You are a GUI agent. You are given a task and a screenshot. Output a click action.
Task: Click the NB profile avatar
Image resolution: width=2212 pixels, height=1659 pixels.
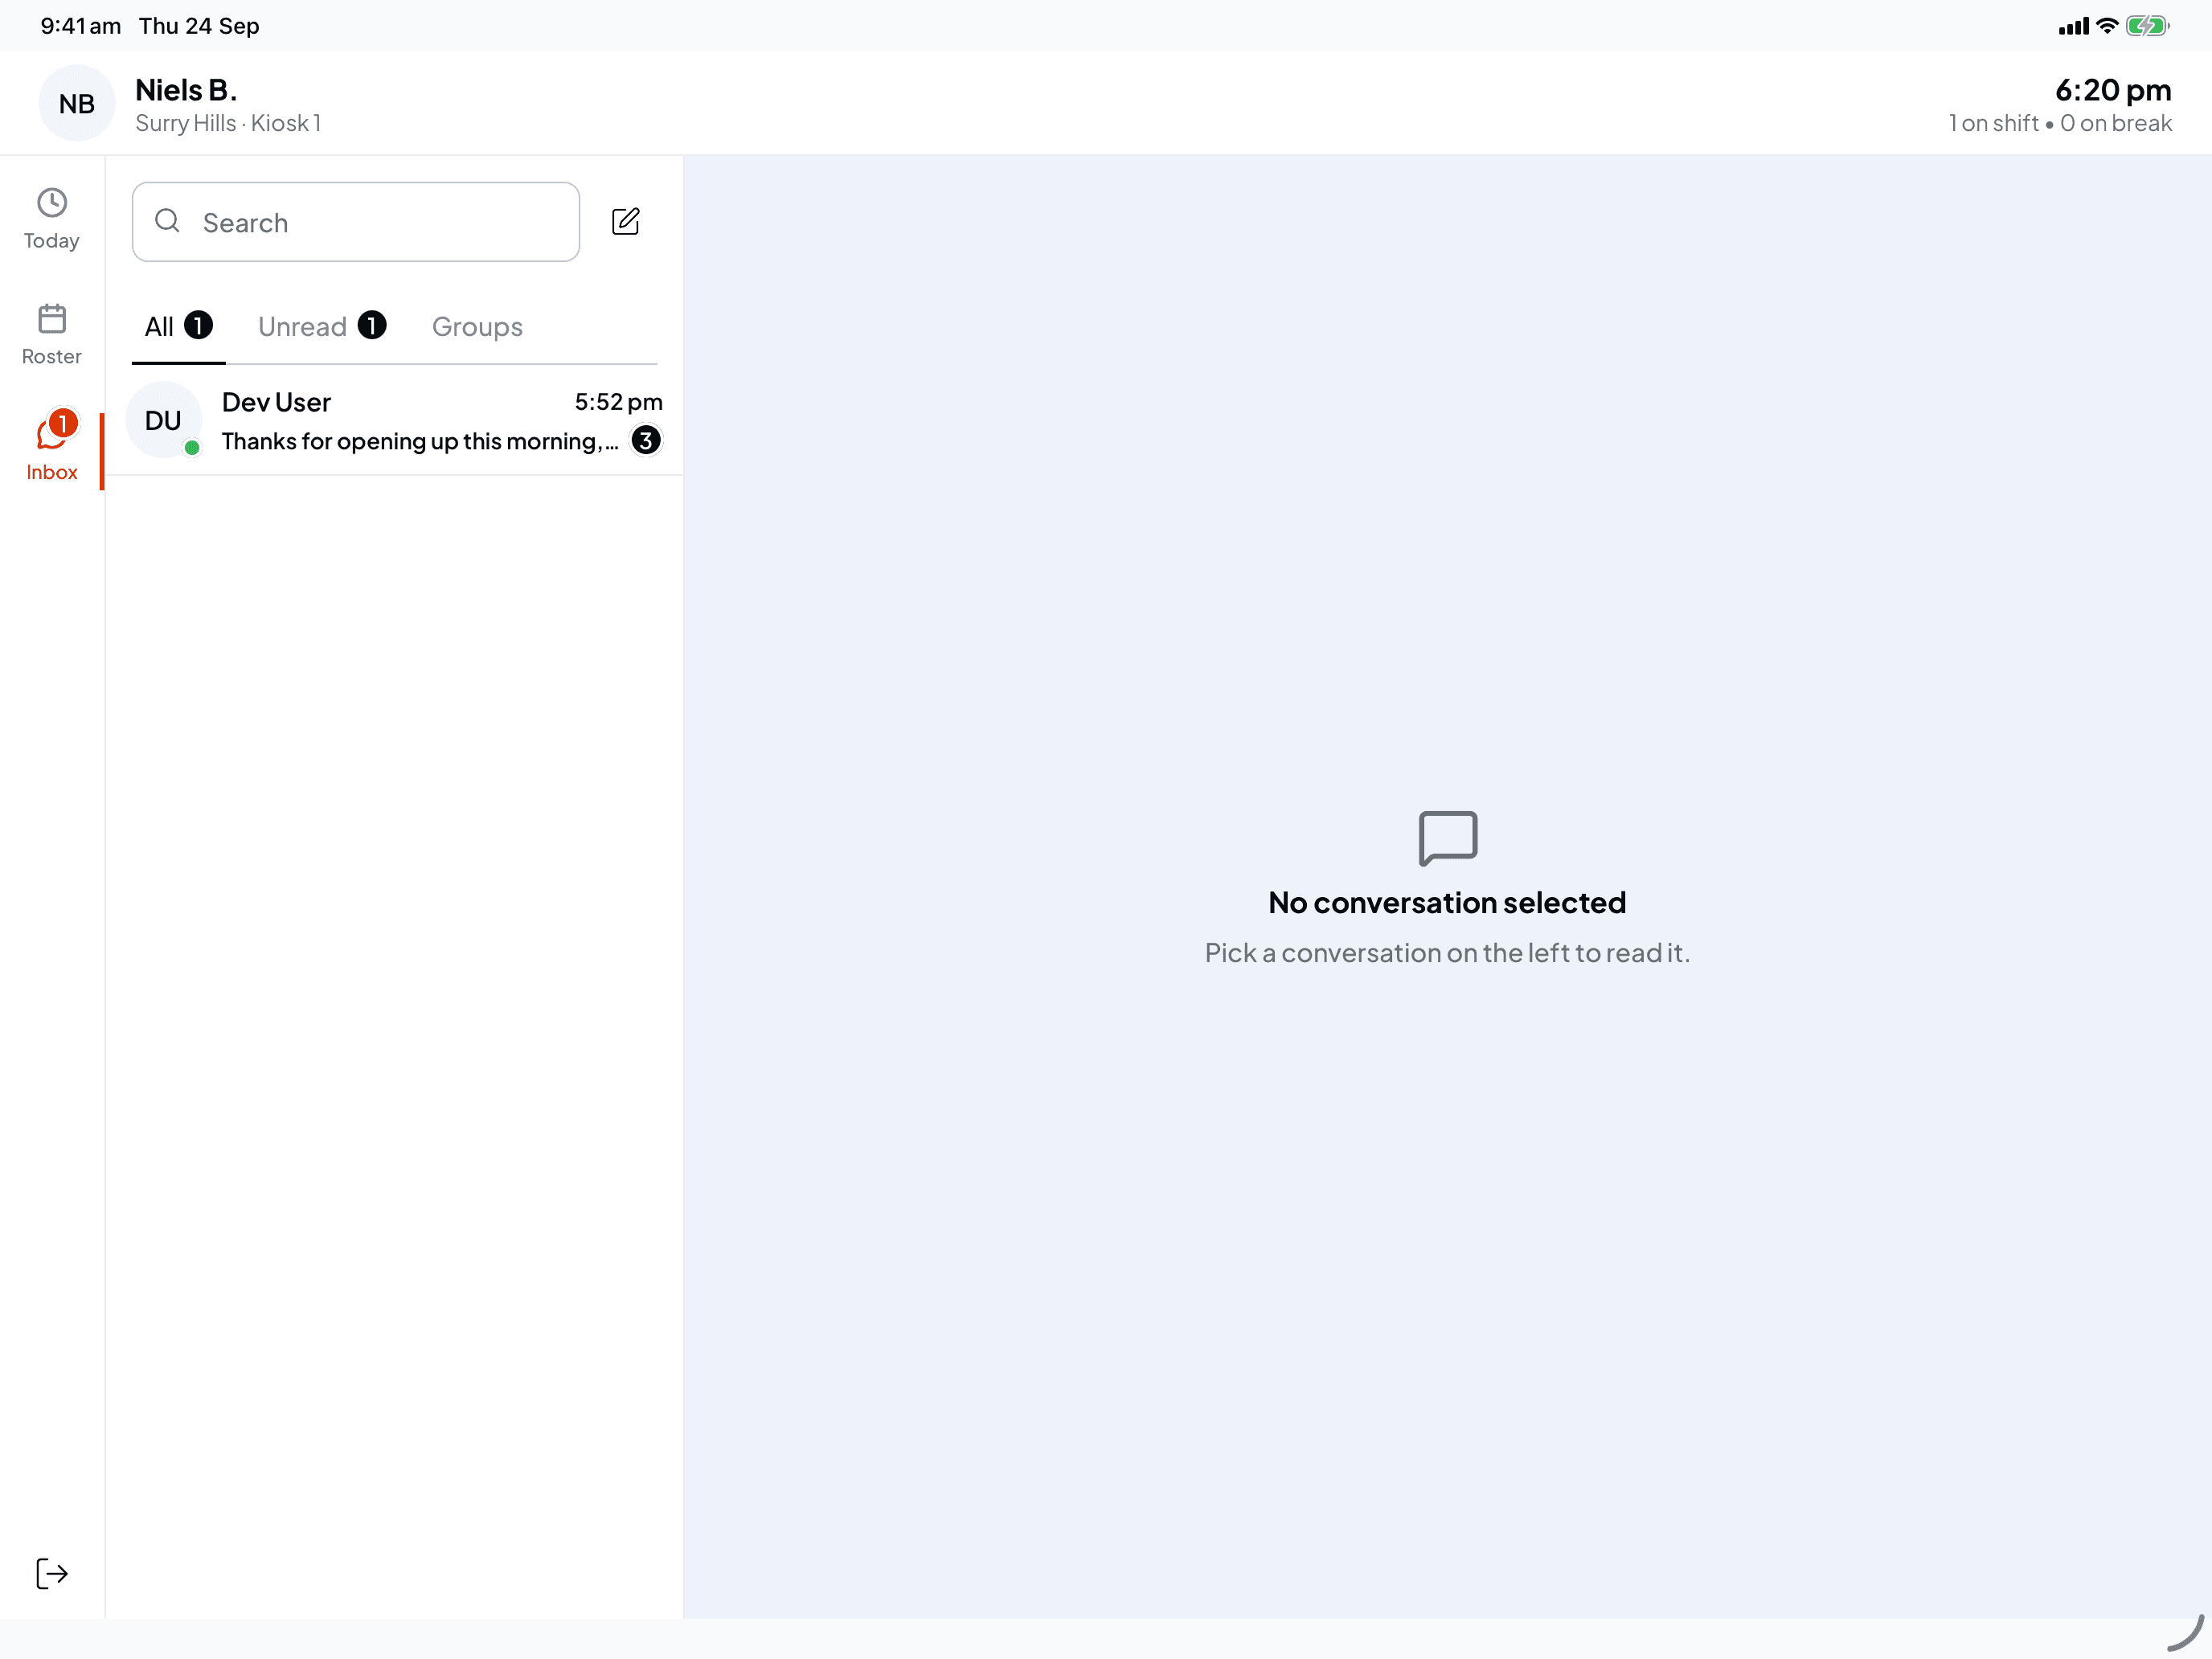coord(77,103)
